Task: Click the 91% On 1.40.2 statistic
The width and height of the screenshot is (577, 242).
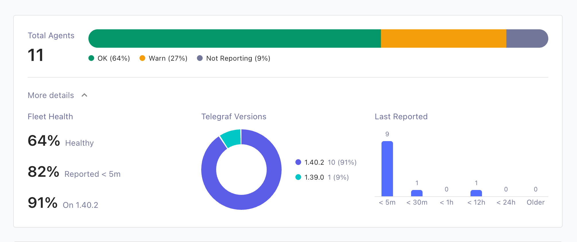Action: (x=63, y=203)
